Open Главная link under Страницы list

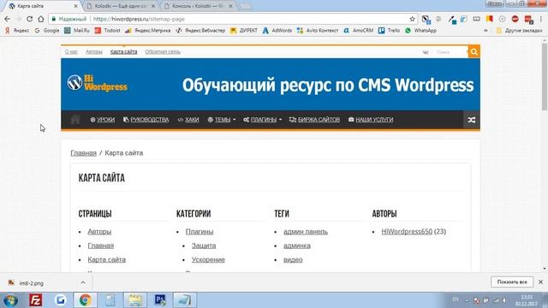click(x=101, y=246)
